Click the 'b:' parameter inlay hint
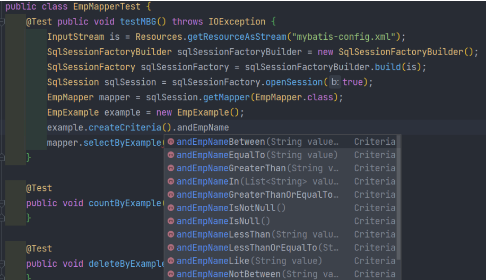The width and height of the screenshot is (486, 280). [334, 82]
